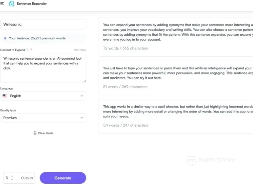Open the Language dropdown showing English
The image size is (253, 184).
pos(43,96)
